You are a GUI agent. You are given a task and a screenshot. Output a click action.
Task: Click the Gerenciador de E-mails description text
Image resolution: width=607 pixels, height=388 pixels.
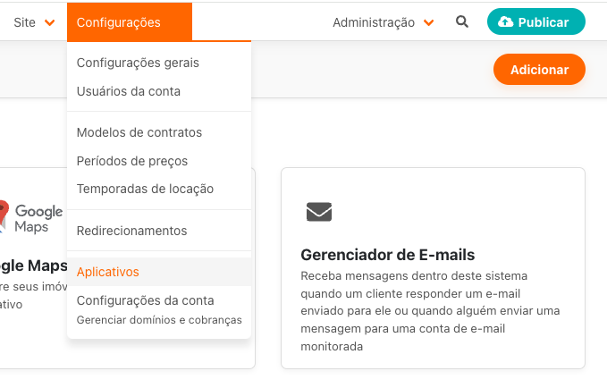(431, 310)
